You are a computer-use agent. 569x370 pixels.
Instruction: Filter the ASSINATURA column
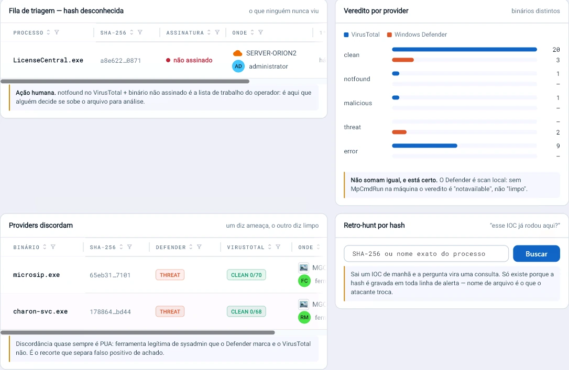[217, 32]
